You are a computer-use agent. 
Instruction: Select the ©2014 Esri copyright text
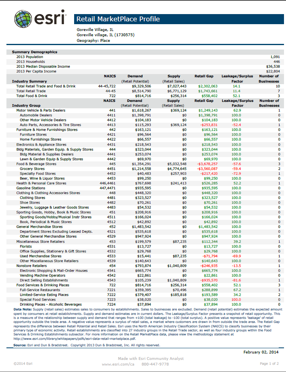[x=23, y=364]
